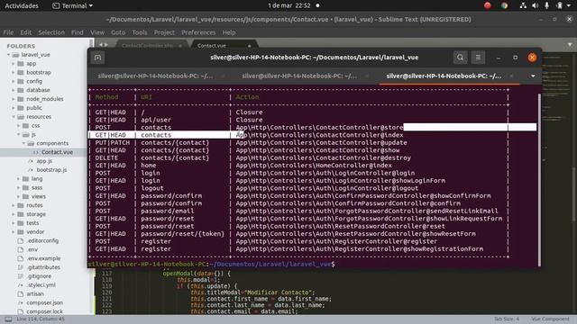The width and height of the screenshot is (577, 324).
Task: Click the new tab icon in terminal header
Action: [x=97, y=58]
